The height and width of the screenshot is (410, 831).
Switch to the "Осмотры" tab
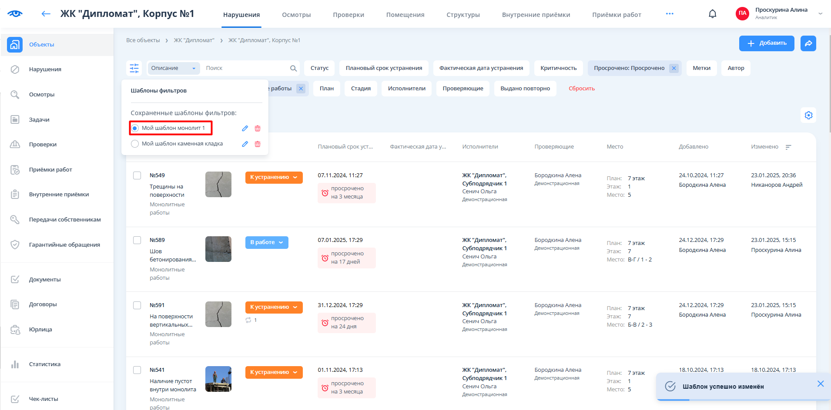296,15
